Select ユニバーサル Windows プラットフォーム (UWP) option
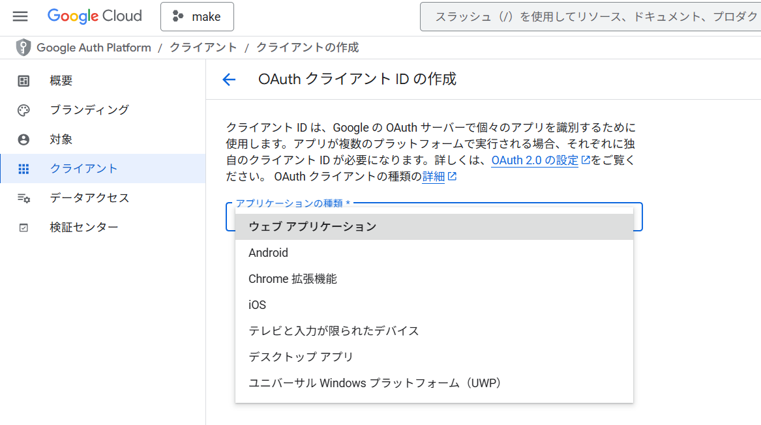Viewport: 761px width, 425px height. (434, 383)
